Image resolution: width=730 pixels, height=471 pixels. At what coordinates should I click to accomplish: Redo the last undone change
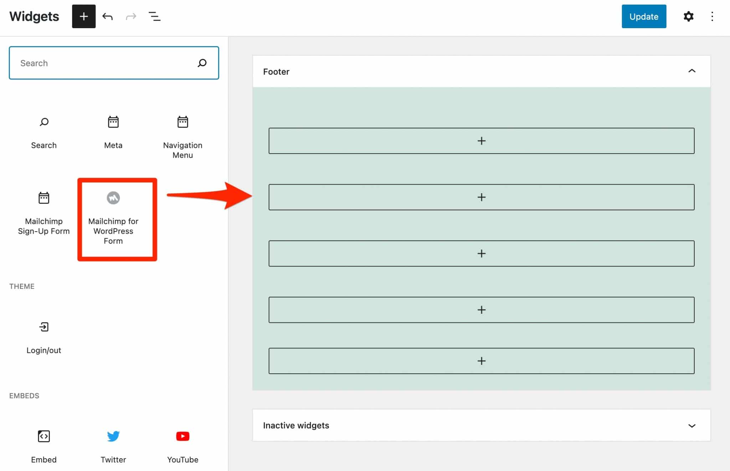(131, 16)
